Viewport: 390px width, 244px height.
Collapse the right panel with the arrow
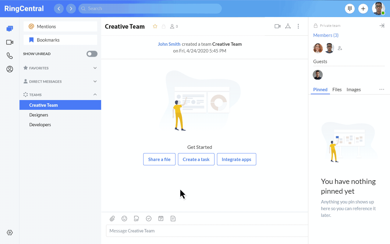pyautogui.click(x=381, y=26)
